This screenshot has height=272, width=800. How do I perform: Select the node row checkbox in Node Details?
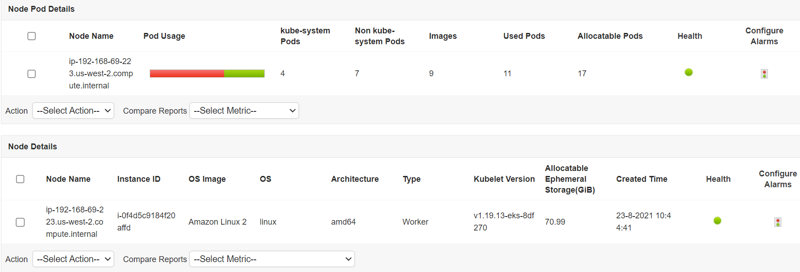20,222
